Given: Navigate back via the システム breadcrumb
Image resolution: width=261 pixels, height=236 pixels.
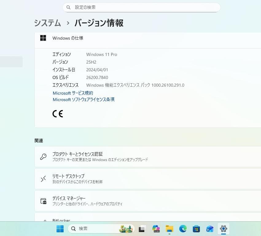Looking at the screenshot, I should tap(47, 23).
